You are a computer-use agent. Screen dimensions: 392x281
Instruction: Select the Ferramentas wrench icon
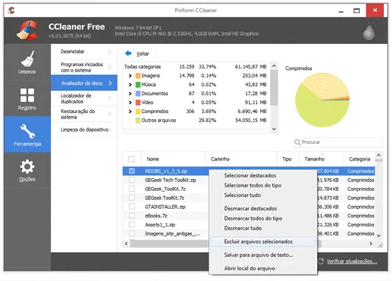28,132
